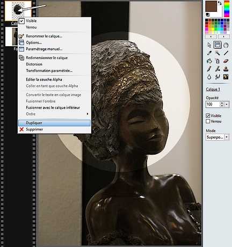Expand the Ordre submenu
The width and height of the screenshot is (232, 247).
point(54,114)
